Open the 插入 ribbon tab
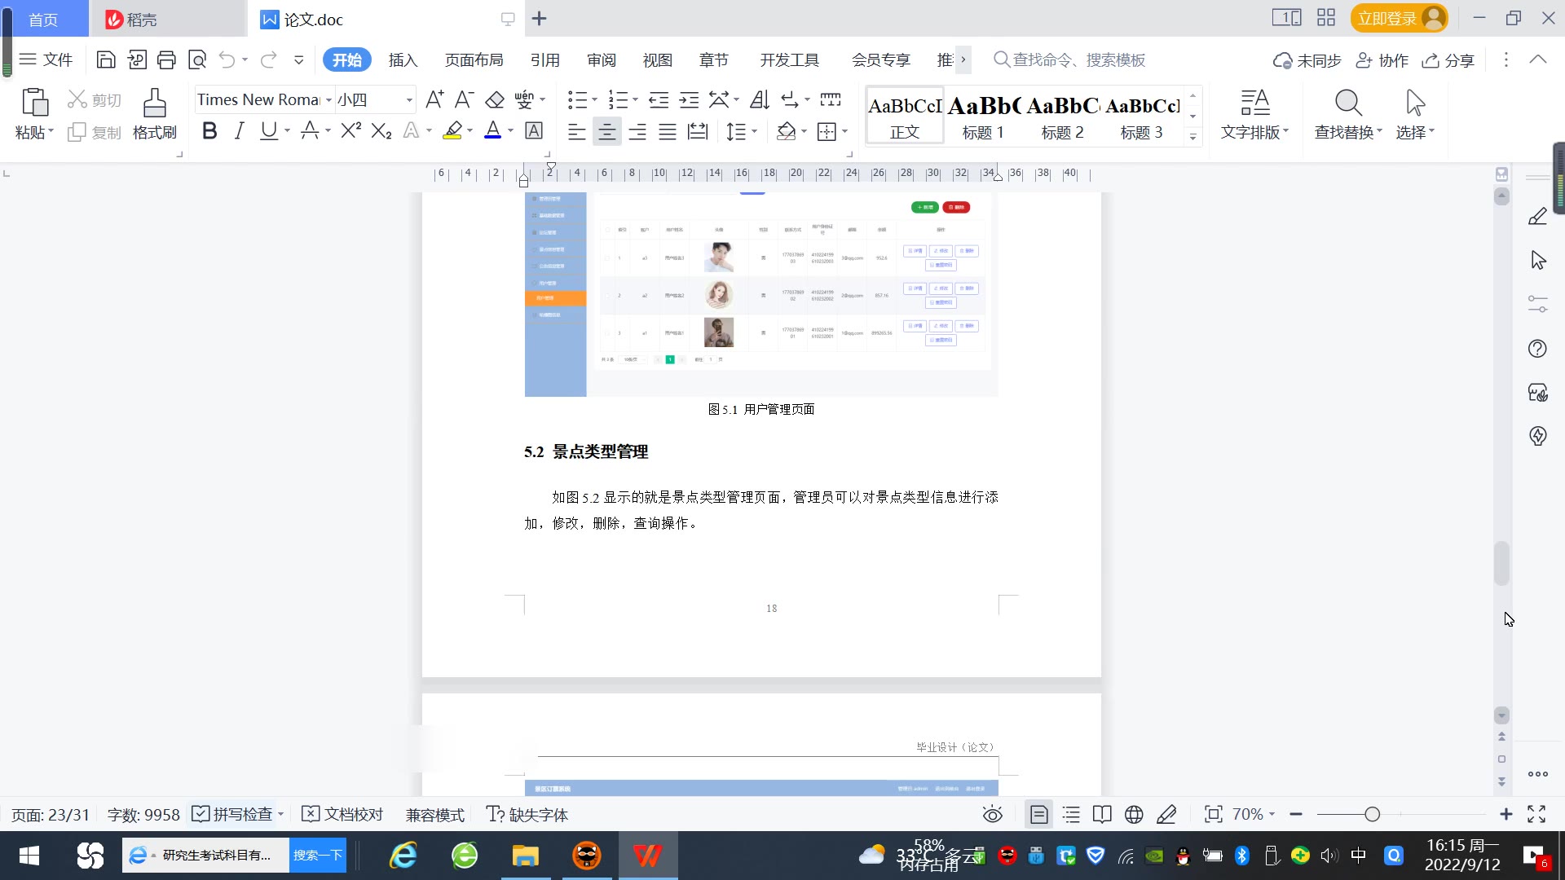This screenshot has width=1565, height=880. pos(403,60)
